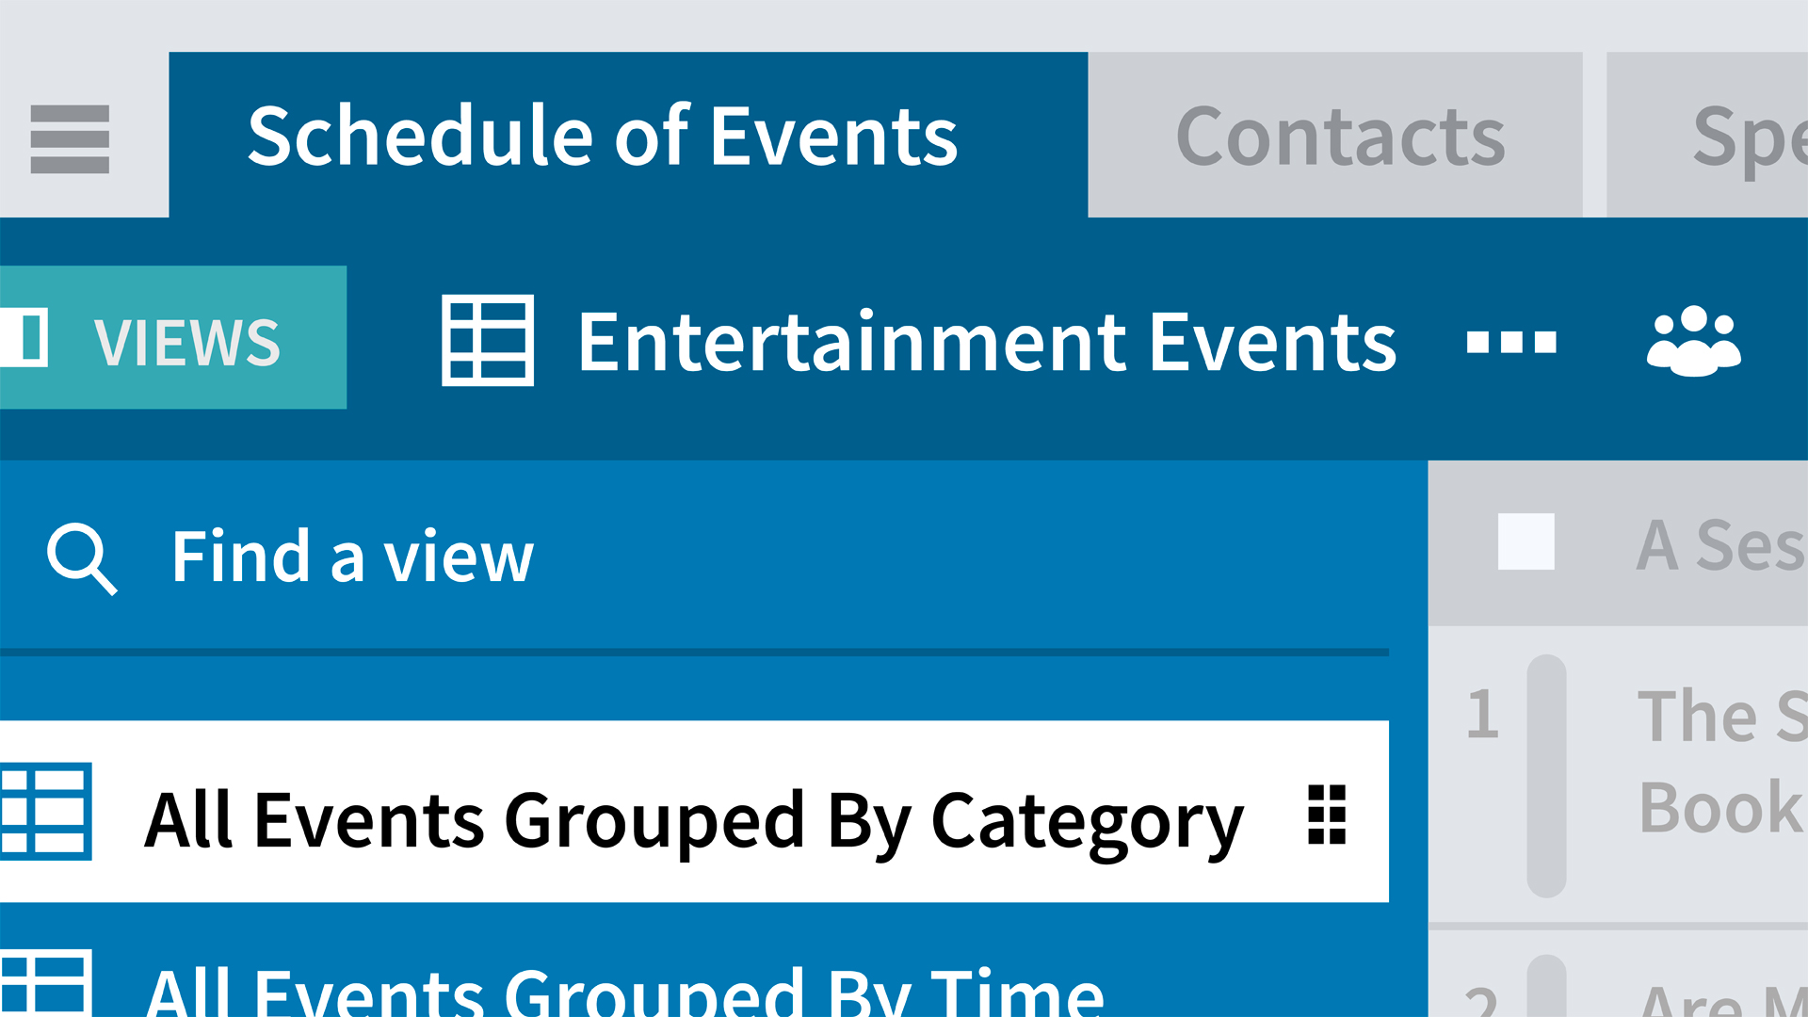Switch to Schedule of Events tab
This screenshot has width=1808, height=1017.
point(628,135)
